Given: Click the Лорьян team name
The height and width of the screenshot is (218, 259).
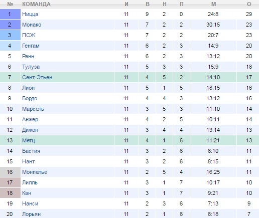Looking at the screenshot, I should point(32,214).
